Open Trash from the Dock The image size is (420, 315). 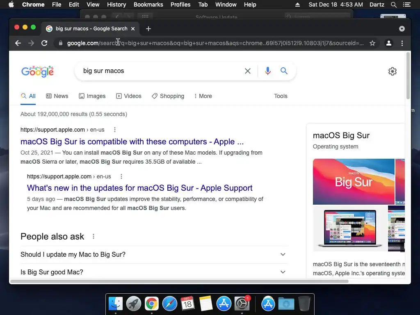tap(304, 304)
